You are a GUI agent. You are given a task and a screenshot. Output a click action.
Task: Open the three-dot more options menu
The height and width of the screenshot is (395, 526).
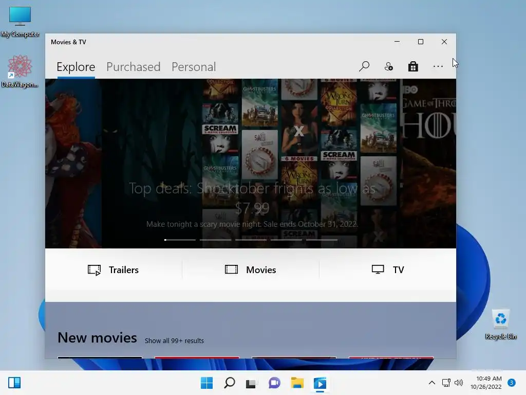click(x=438, y=66)
